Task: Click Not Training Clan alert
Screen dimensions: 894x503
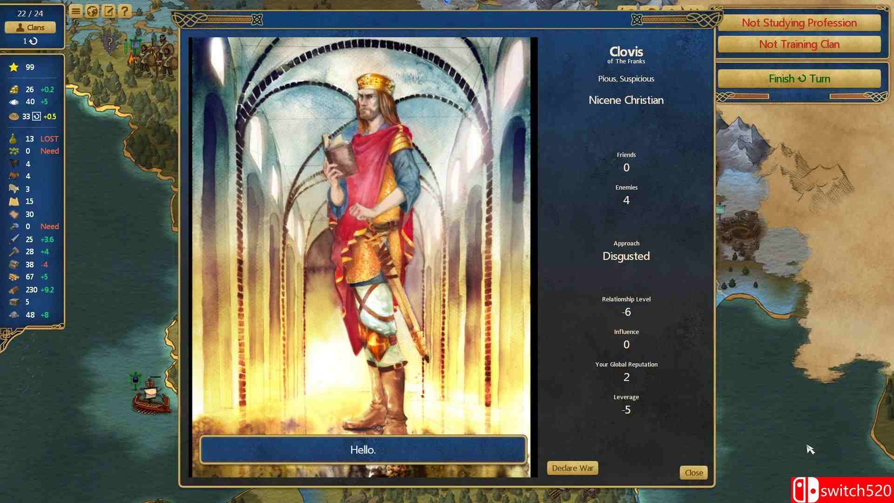Action: (x=799, y=44)
